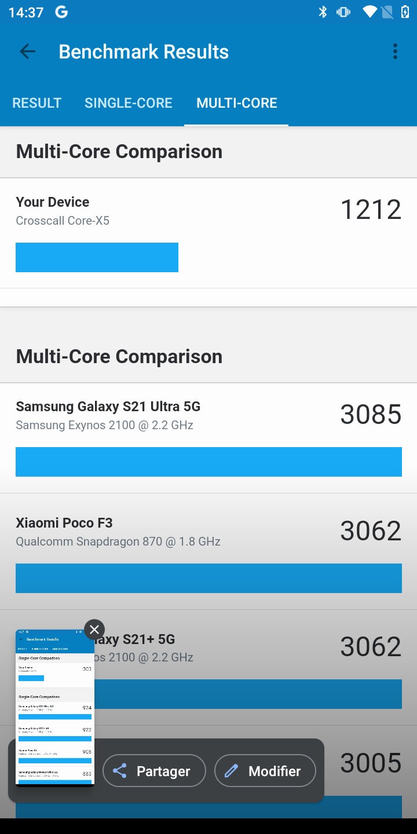Open the screenshot thumbnail preview
This screenshot has width=417, height=834.
click(x=55, y=708)
